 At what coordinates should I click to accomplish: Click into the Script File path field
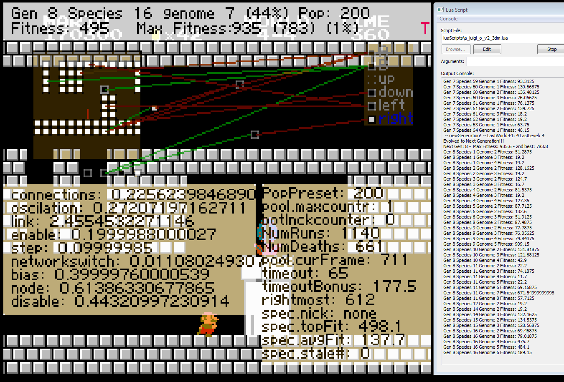tap(501, 38)
